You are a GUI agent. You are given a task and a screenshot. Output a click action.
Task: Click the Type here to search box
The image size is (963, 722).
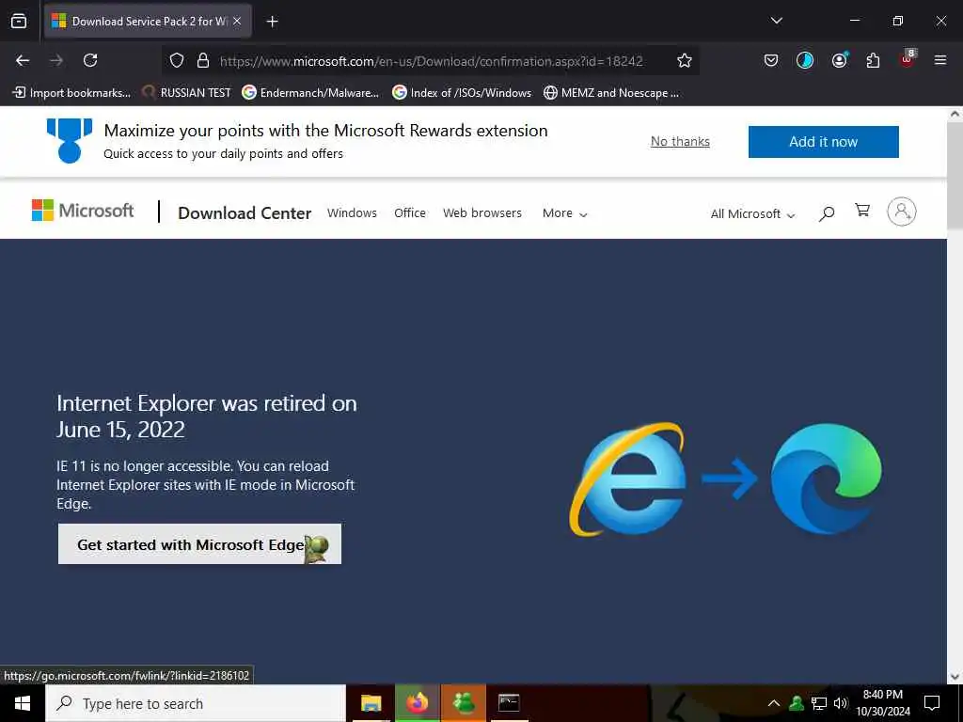coord(196,703)
